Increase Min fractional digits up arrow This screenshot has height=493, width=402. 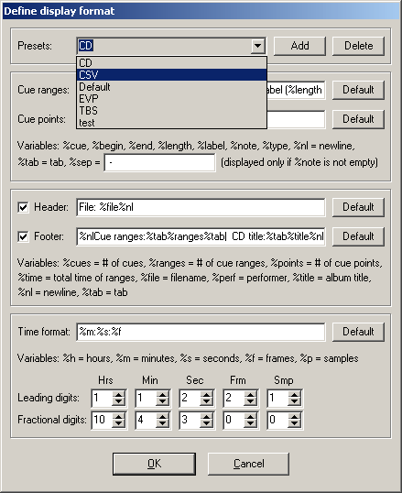click(162, 416)
